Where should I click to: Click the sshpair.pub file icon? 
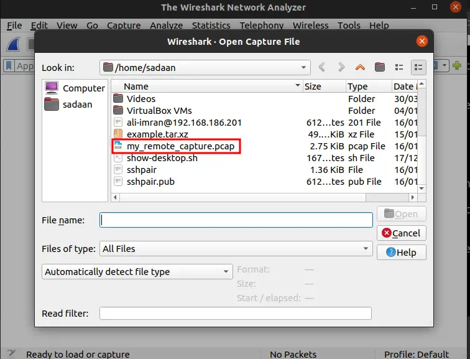pyautogui.click(x=118, y=182)
